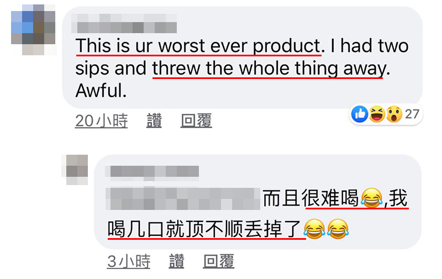Open the 27 reactions count
The image size is (442, 279).
pos(412,114)
